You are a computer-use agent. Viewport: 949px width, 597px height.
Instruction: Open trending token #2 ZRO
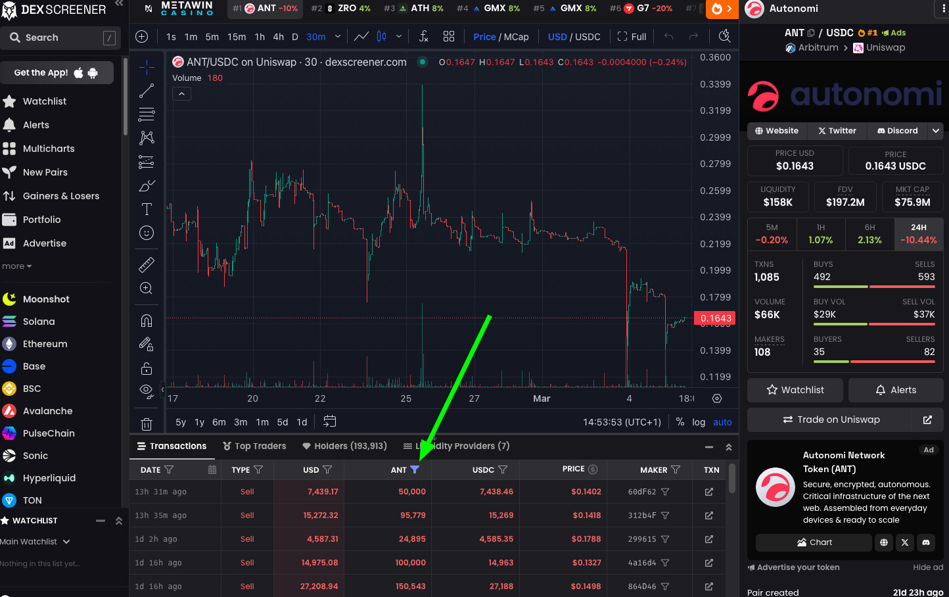coord(341,9)
